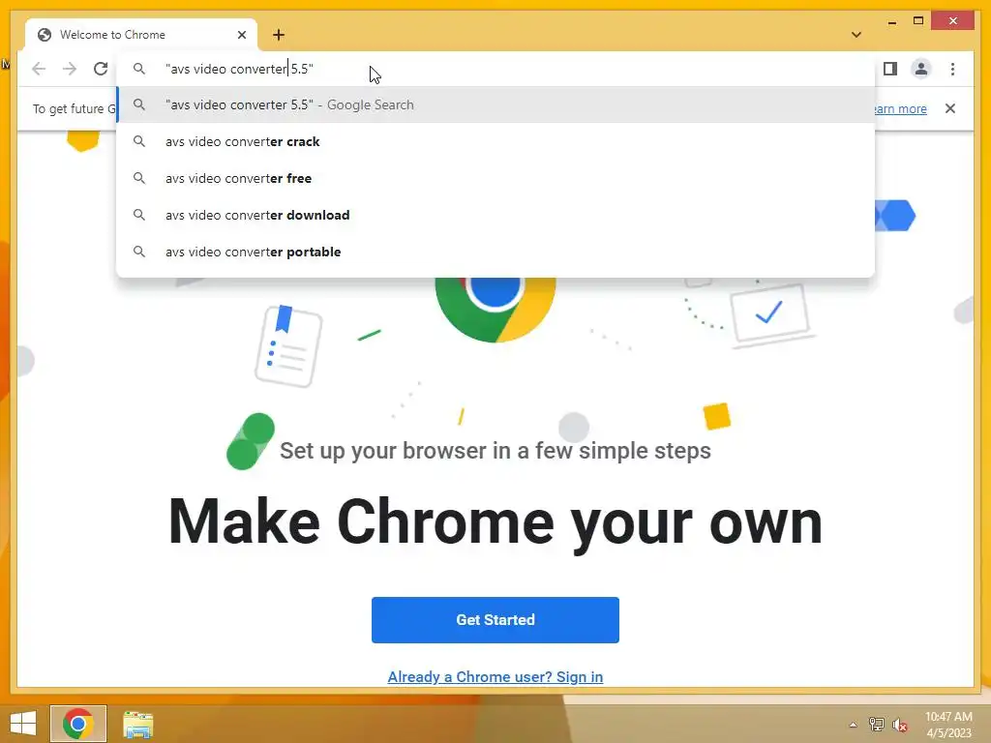
Task: Click the Chrome forward navigation arrow
Action: [70, 69]
